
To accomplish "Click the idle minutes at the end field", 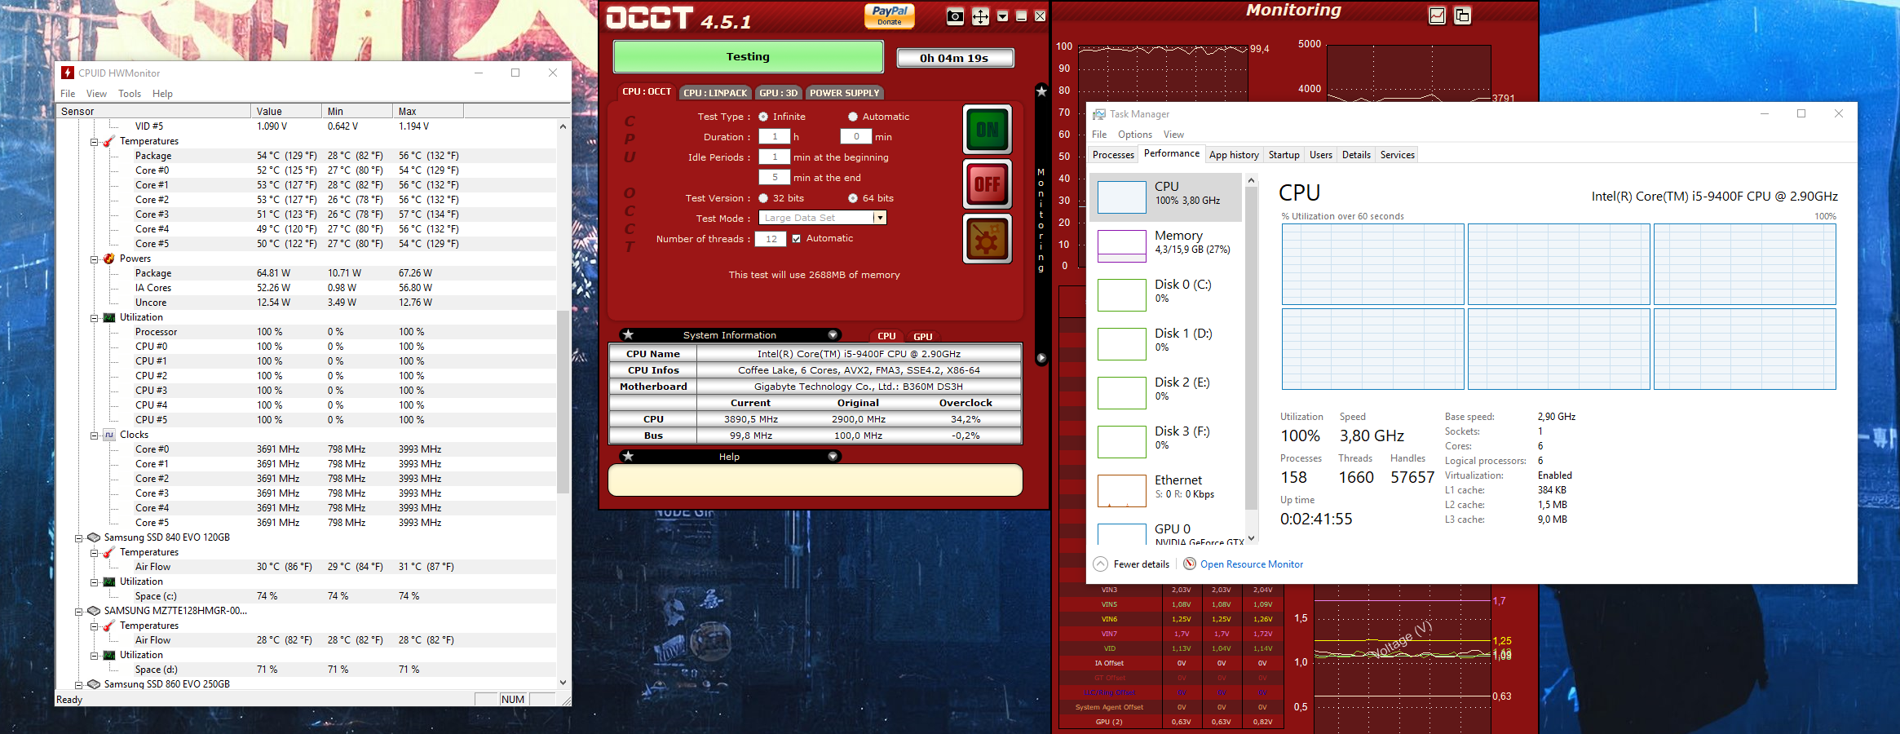I will click(x=775, y=177).
